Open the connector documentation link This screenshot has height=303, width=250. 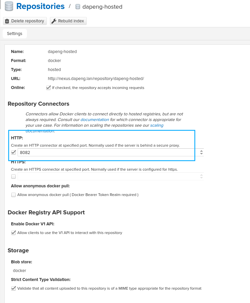(95, 120)
